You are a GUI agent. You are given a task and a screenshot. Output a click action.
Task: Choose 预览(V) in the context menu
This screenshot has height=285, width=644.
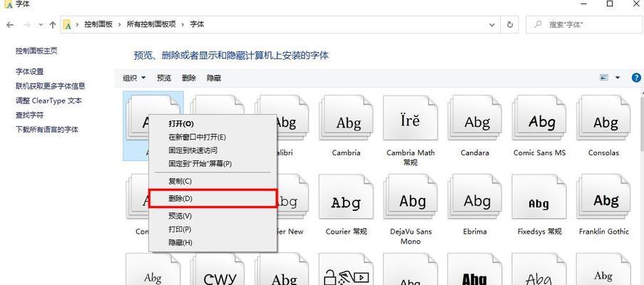click(213, 216)
